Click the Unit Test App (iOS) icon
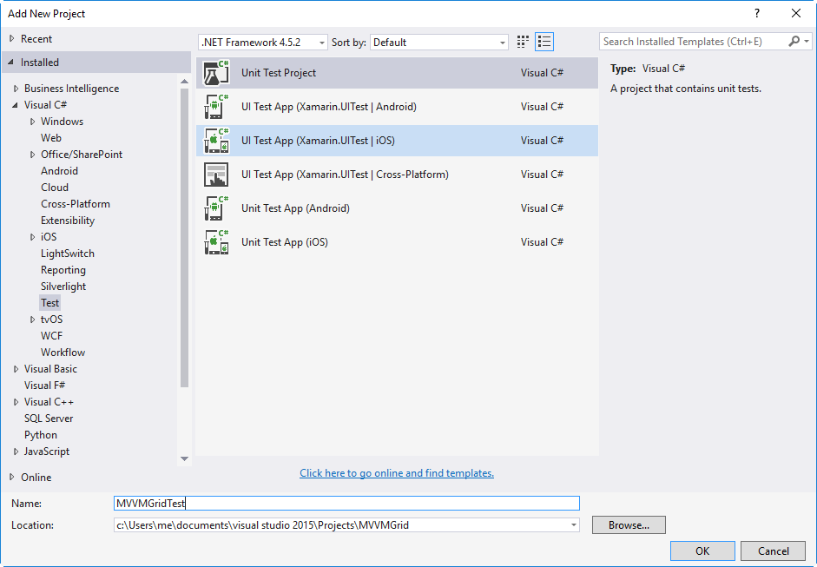Viewport: 817px width, 567px height. point(216,242)
